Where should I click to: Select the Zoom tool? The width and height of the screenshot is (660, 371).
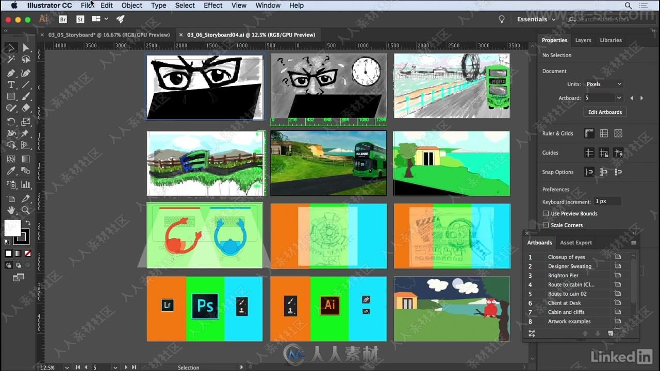(x=25, y=210)
